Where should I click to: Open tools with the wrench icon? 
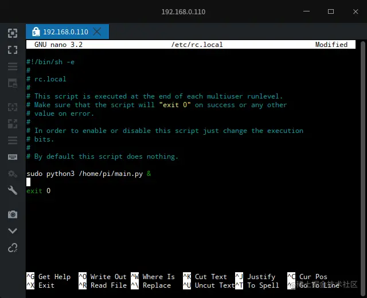tap(13, 190)
